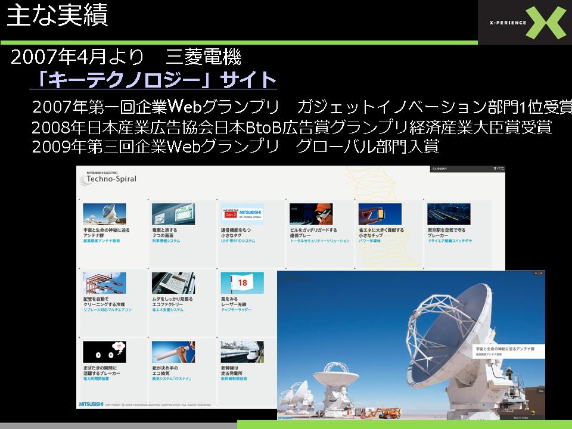Open 超高精度アンテナ技術 link
The image size is (572, 429).
102,241
